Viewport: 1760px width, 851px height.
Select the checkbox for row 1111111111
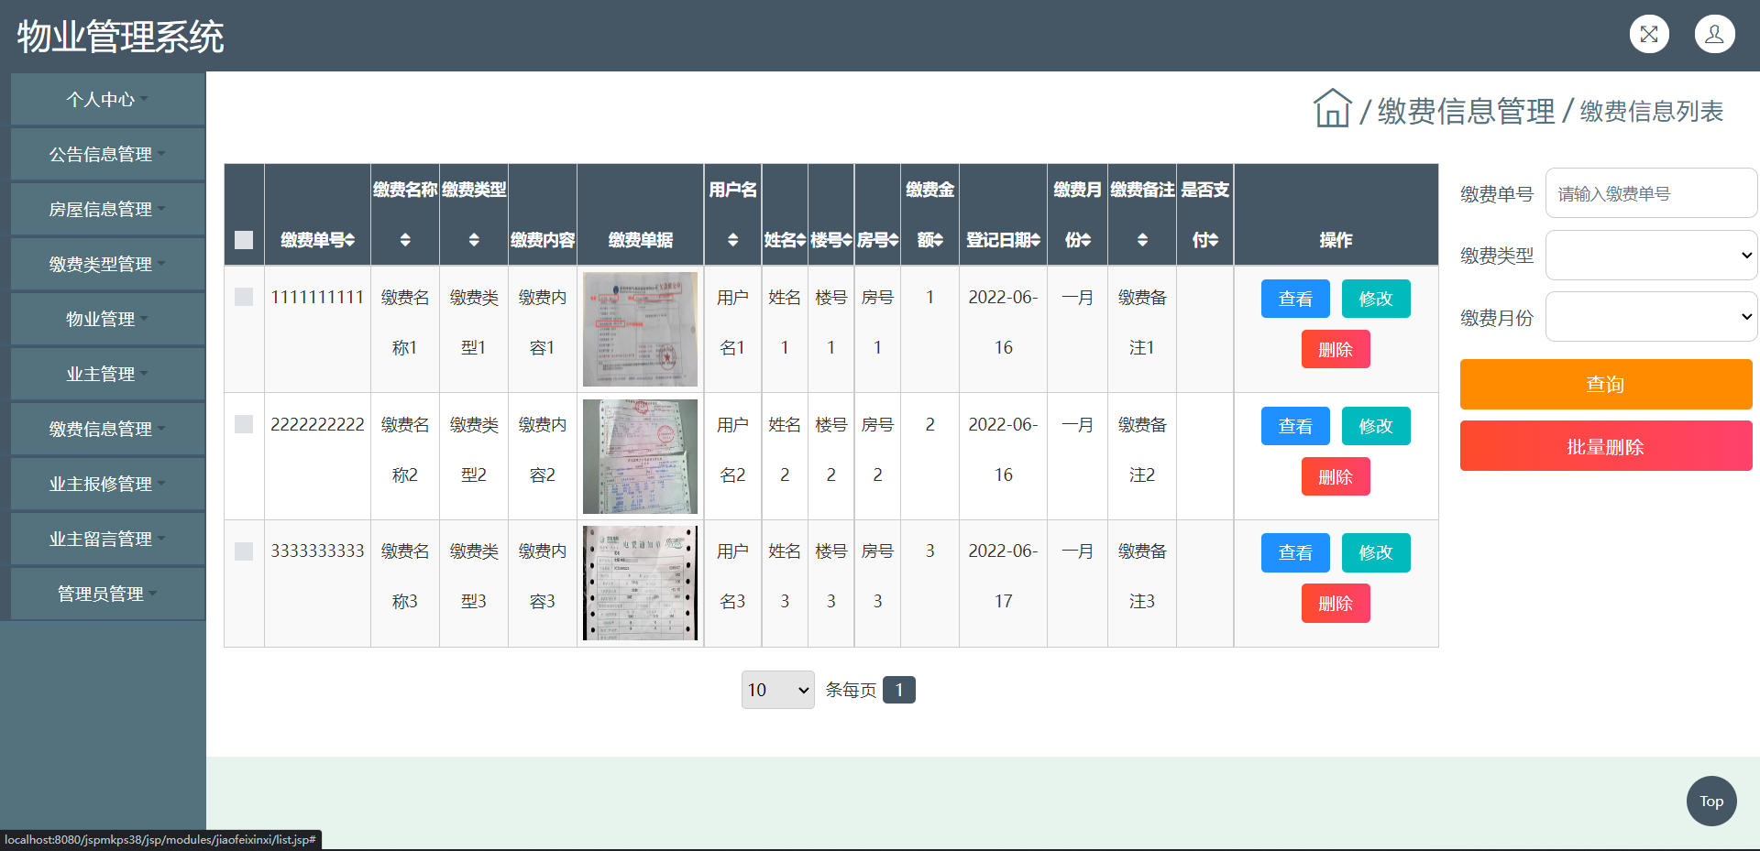[x=244, y=297]
